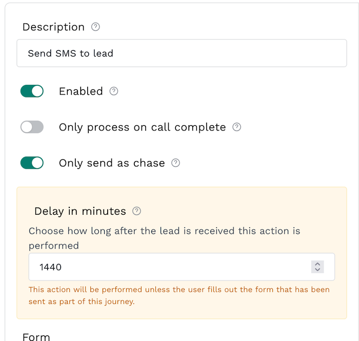Open the Delay in minutes help icon
Image resolution: width=359 pixels, height=341 pixels.
tap(136, 211)
